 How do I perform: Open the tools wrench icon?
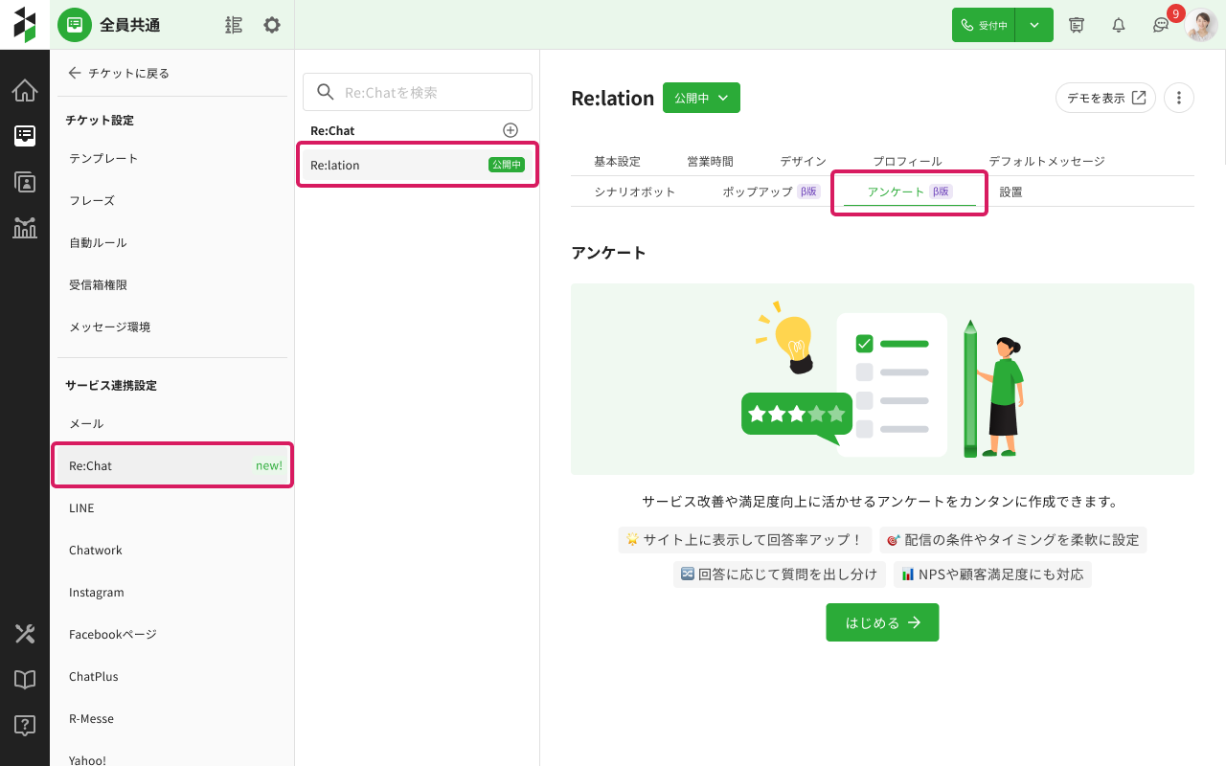[x=25, y=634]
